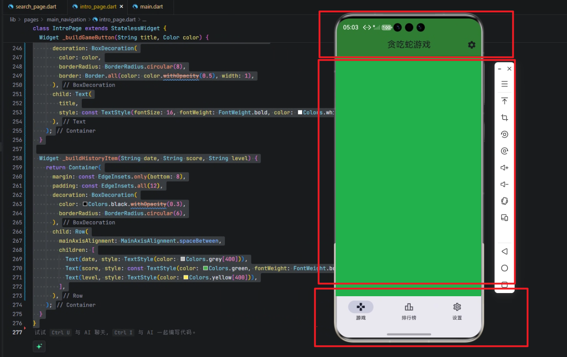Click the battery indicator in phone status bar
This screenshot has width=567, height=357.
pyautogui.click(x=387, y=27)
